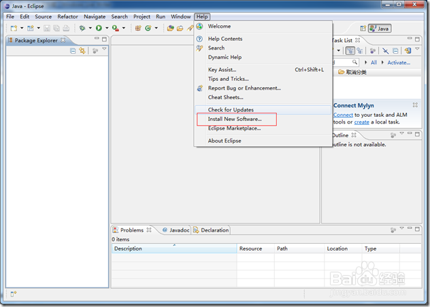Click the New Java Project wizard icon

(x=31, y=29)
